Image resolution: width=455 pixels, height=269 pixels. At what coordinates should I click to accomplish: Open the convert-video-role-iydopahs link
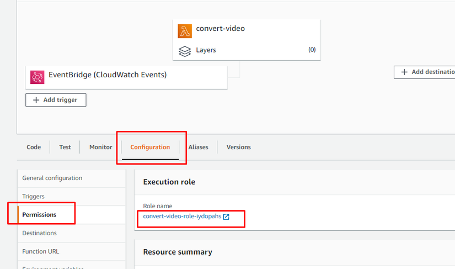[182, 217]
